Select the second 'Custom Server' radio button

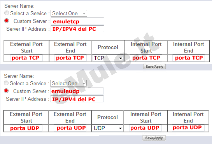(6, 91)
